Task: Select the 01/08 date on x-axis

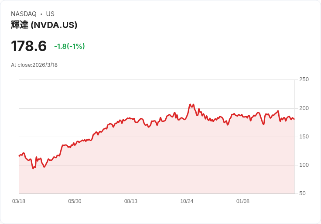Action: (243, 201)
